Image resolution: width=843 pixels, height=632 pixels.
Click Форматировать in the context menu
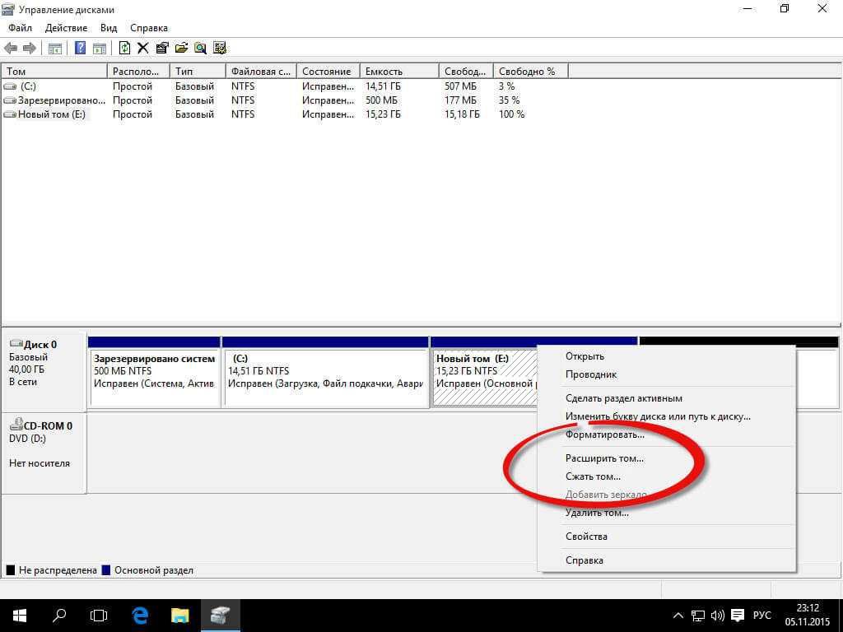click(604, 434)
